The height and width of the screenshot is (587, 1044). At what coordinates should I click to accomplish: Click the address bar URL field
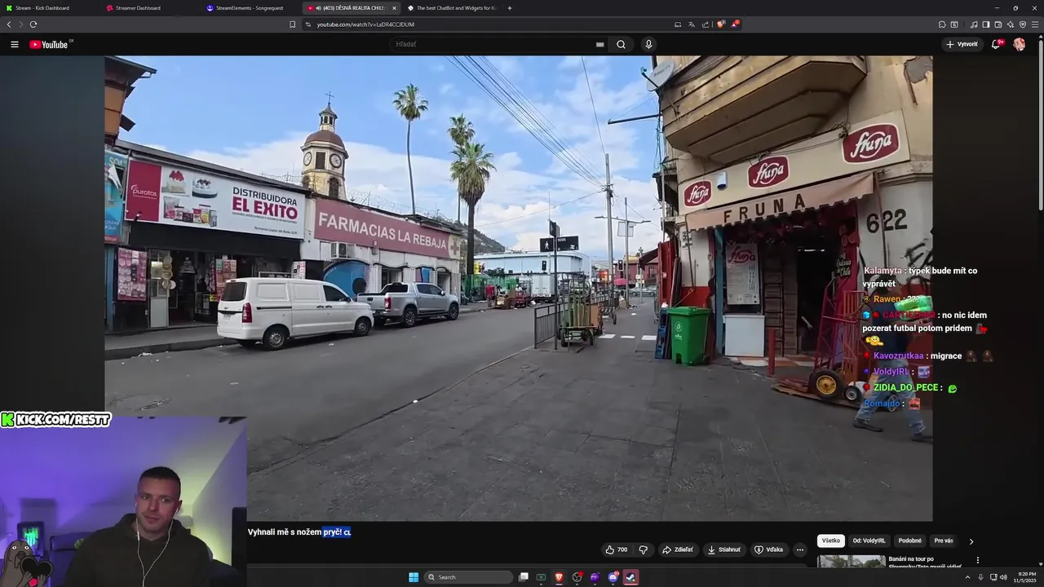coord(489,24)
